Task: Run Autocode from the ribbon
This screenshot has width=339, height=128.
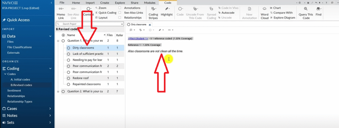Action: 226,13
